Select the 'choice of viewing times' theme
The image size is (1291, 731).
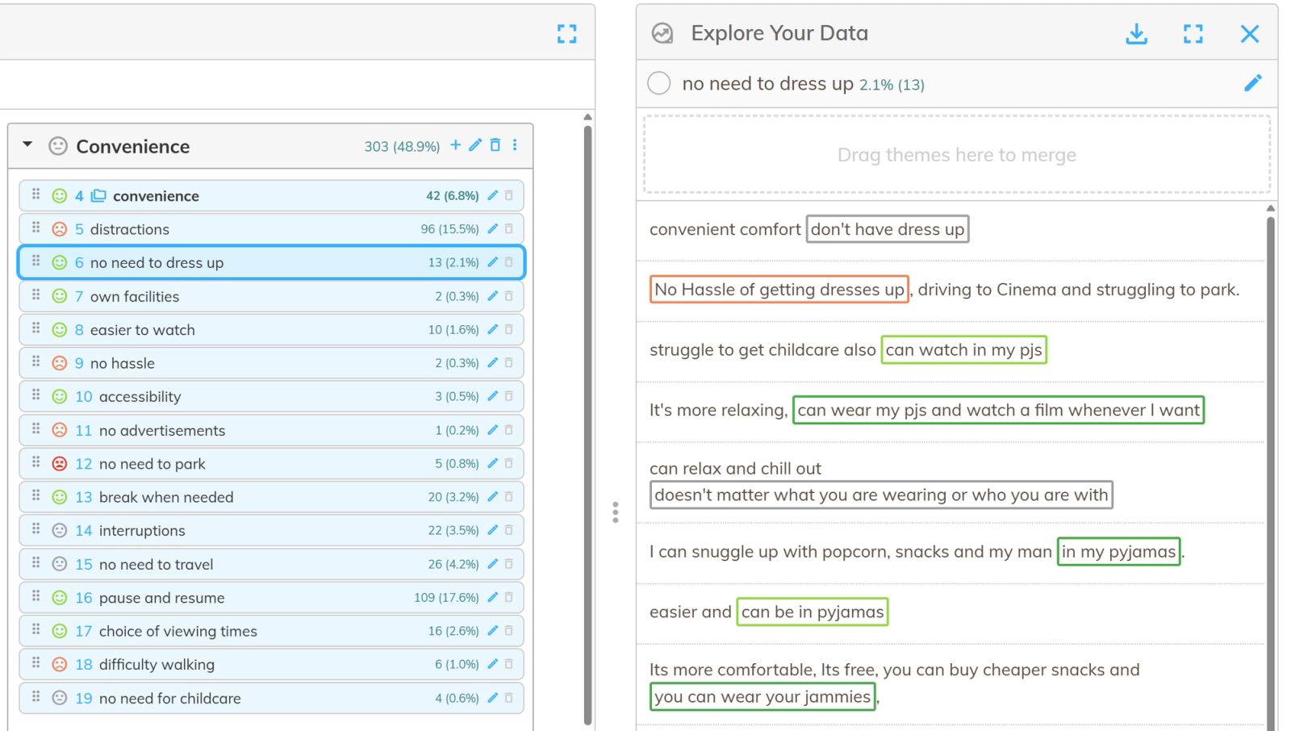[x=271, y=631]
